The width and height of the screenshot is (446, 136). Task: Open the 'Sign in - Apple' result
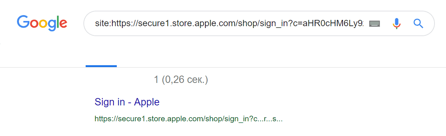pyautogui.click(x=127, y=102)
